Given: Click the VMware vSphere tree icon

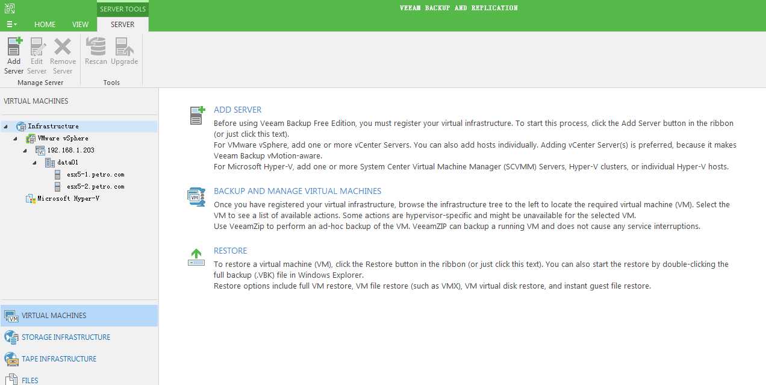Looking at the screenshot, I should coord(31,139).
